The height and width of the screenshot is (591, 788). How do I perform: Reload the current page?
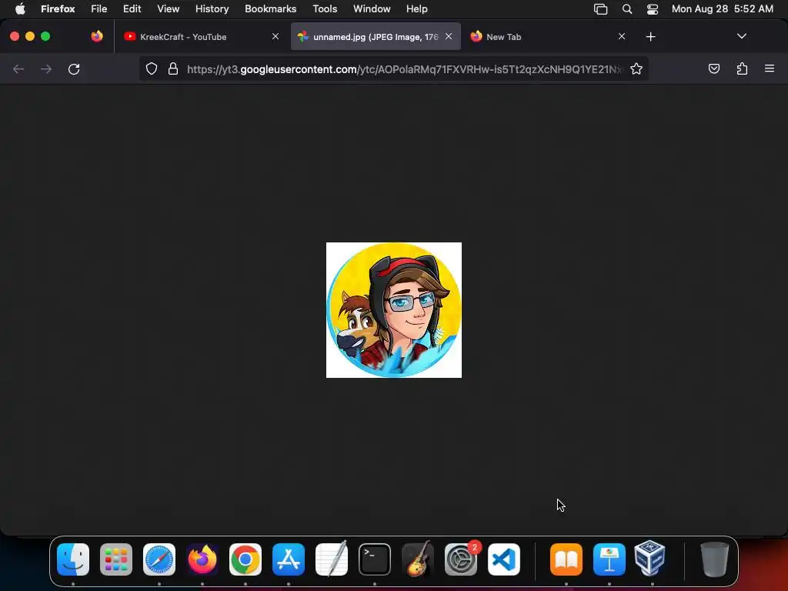coord(74,68)
